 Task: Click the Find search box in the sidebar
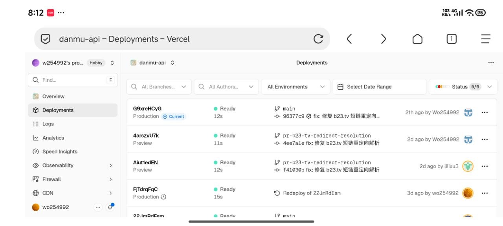[x=73, y=80]
